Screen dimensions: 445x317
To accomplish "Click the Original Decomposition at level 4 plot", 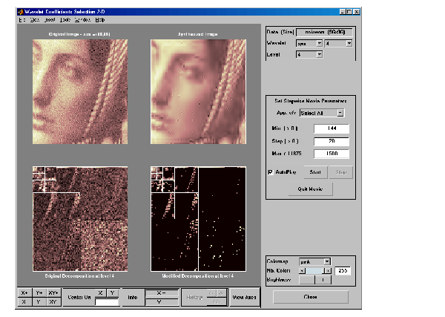I will coord(80,219).
